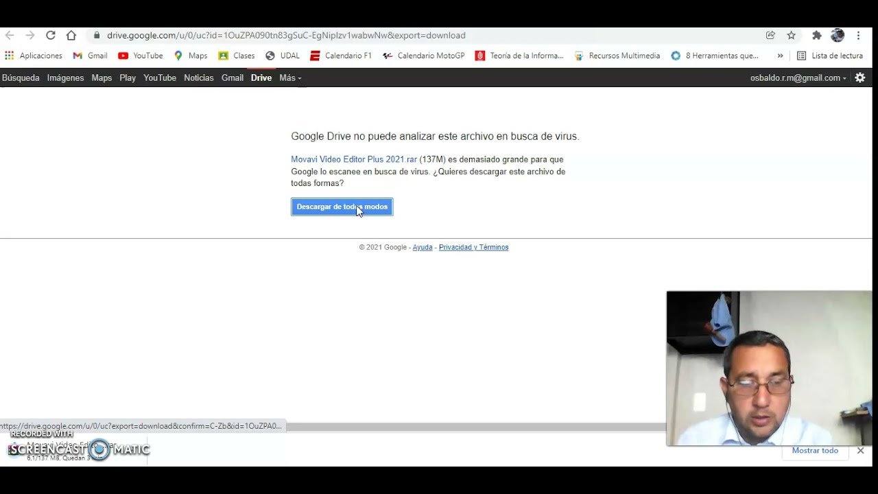Select Play in the Google bar

coord(128,78)
